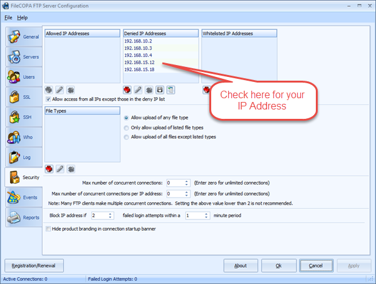
Task: Click the max concurrent connections field
Action: click(x=178, y=183)
